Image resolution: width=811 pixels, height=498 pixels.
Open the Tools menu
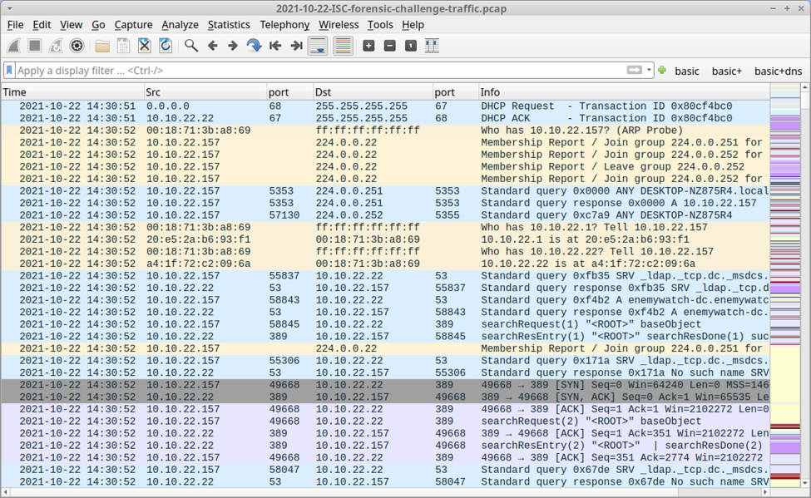(x=380, y=25)
